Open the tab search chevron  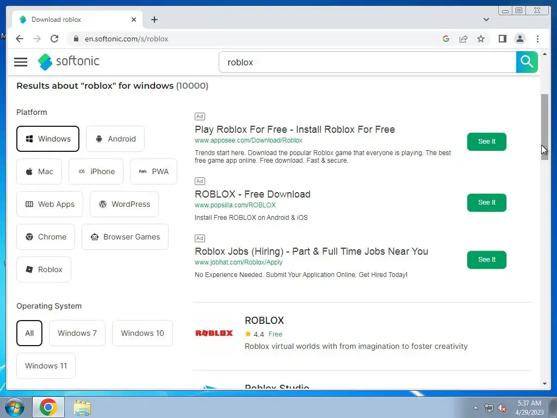point(486,20)
